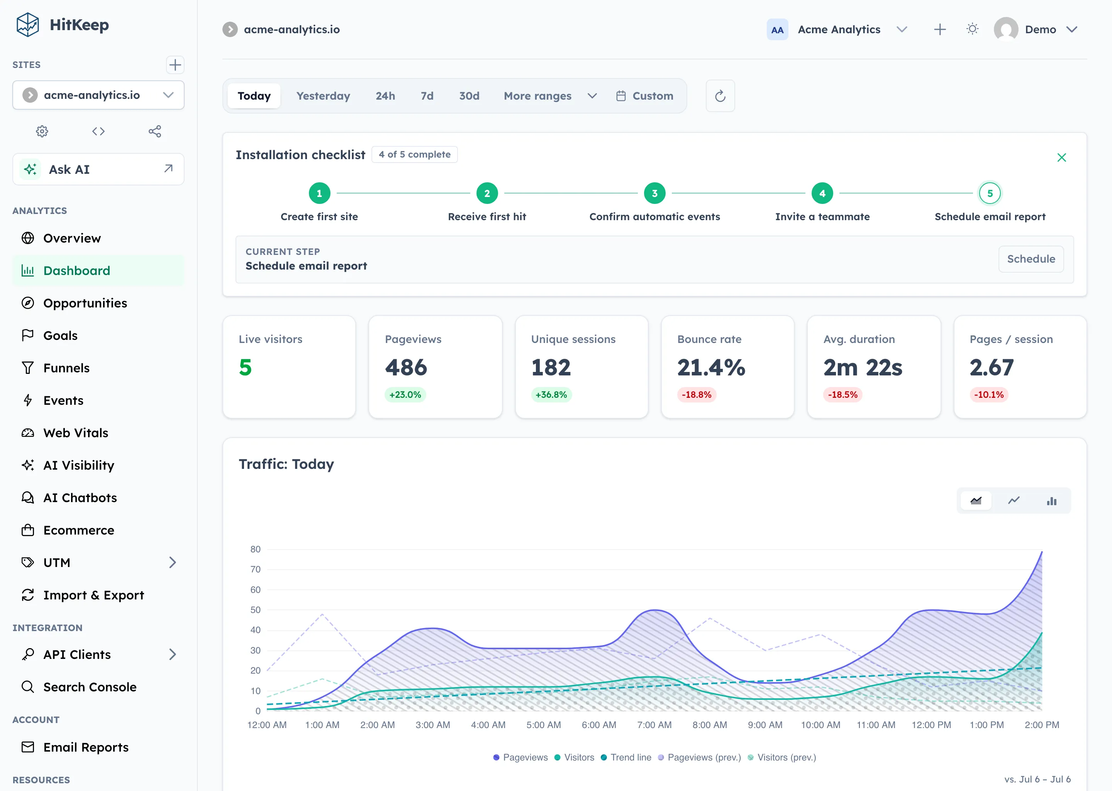
Task: Toggle Trend line in chart legend
Action: coord(625,757)
